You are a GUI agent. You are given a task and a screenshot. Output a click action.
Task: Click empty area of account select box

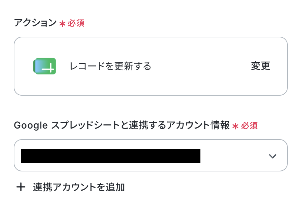tap(234, 156)
